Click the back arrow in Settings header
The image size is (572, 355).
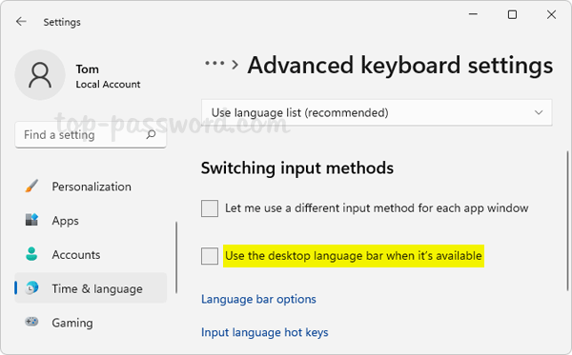(21, 22)
